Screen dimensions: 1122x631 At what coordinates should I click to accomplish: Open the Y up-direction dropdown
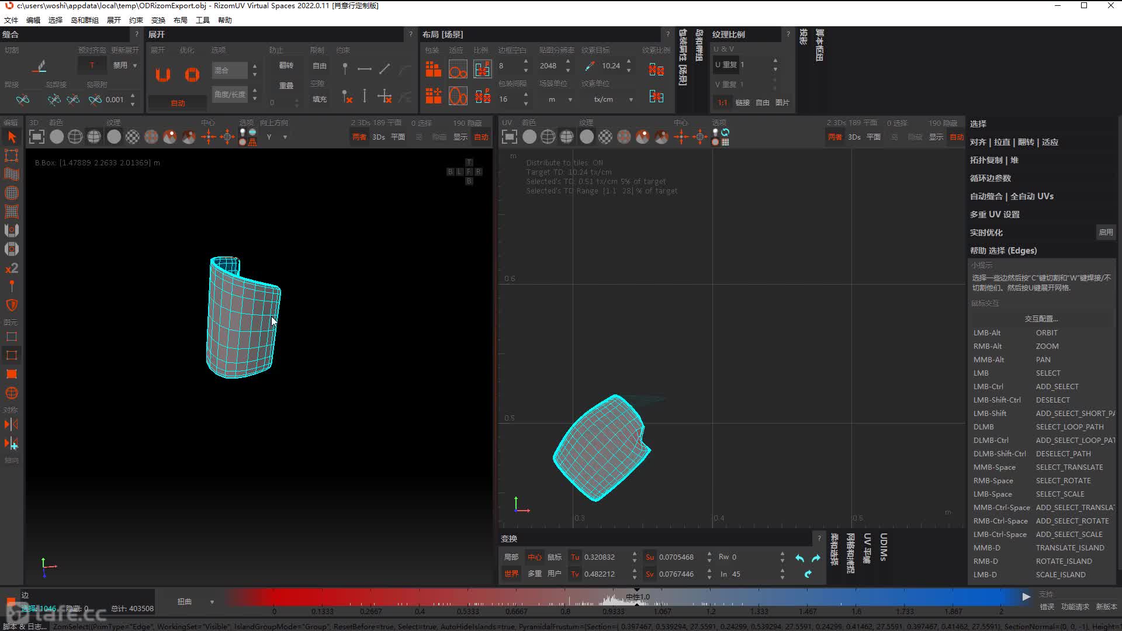click(277, 137)
